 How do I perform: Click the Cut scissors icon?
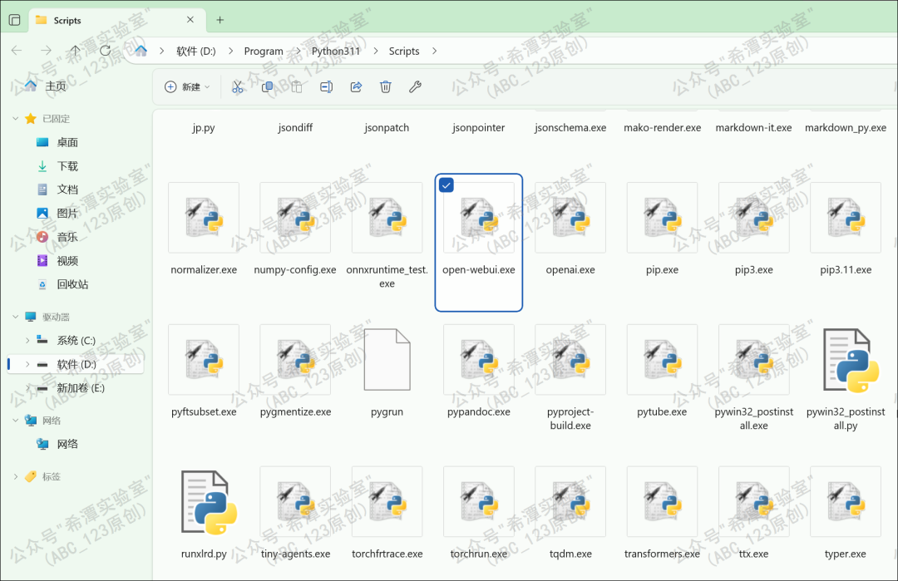pyautogui.click(x=237, y=87)
